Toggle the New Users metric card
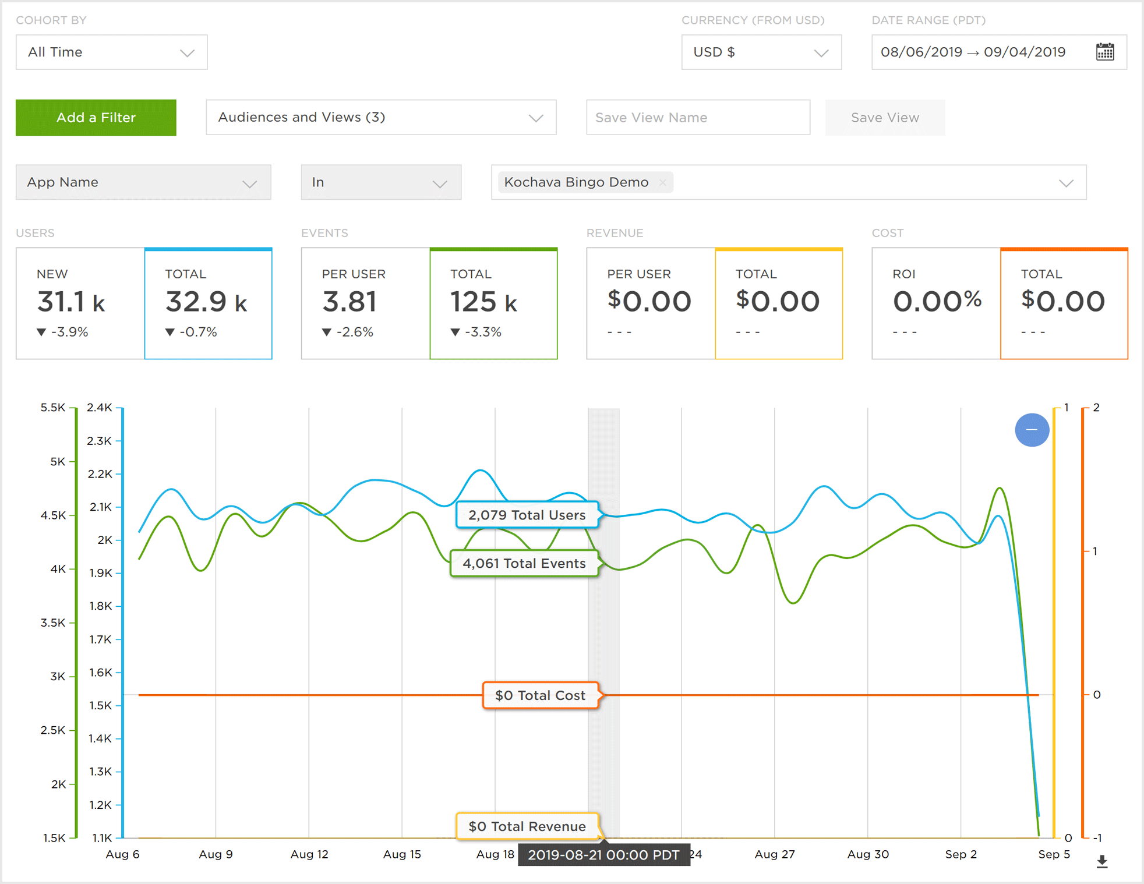Image resolution: width=1144 pixels, height=884 pixels. (x=80, y=303)
